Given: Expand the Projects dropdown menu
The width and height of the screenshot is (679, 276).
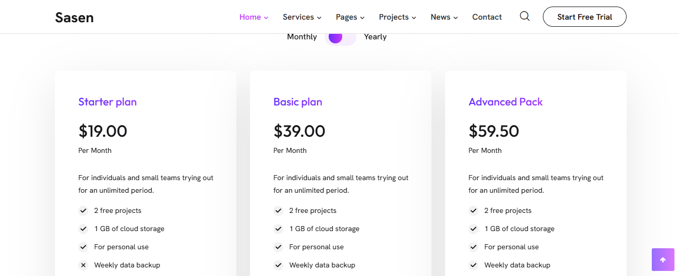Looking at the screenshot, I should [397, 17].
